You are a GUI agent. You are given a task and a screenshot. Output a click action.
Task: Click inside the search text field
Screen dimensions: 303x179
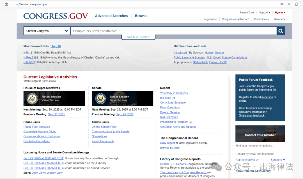pos(174,31)
